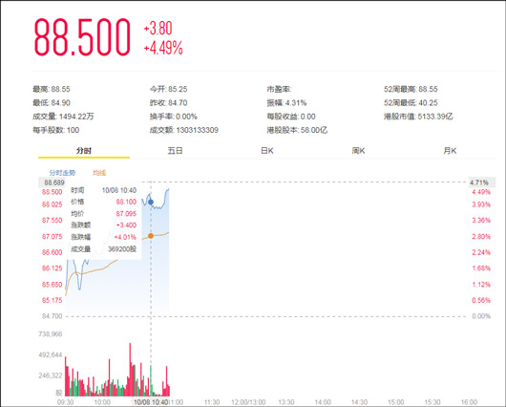Click the 成交量: 1494.22万 value
The height and width of the screenshot is (407, 506).
pyautogui.click(x=63, y=117)
